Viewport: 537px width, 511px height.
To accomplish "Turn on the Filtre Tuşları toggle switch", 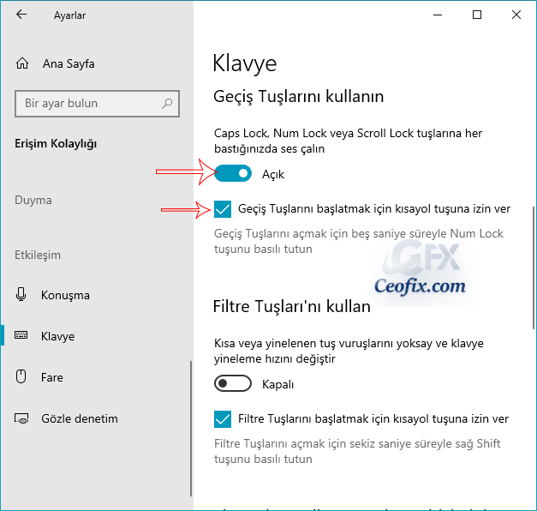I will click(x=233, y=383).
